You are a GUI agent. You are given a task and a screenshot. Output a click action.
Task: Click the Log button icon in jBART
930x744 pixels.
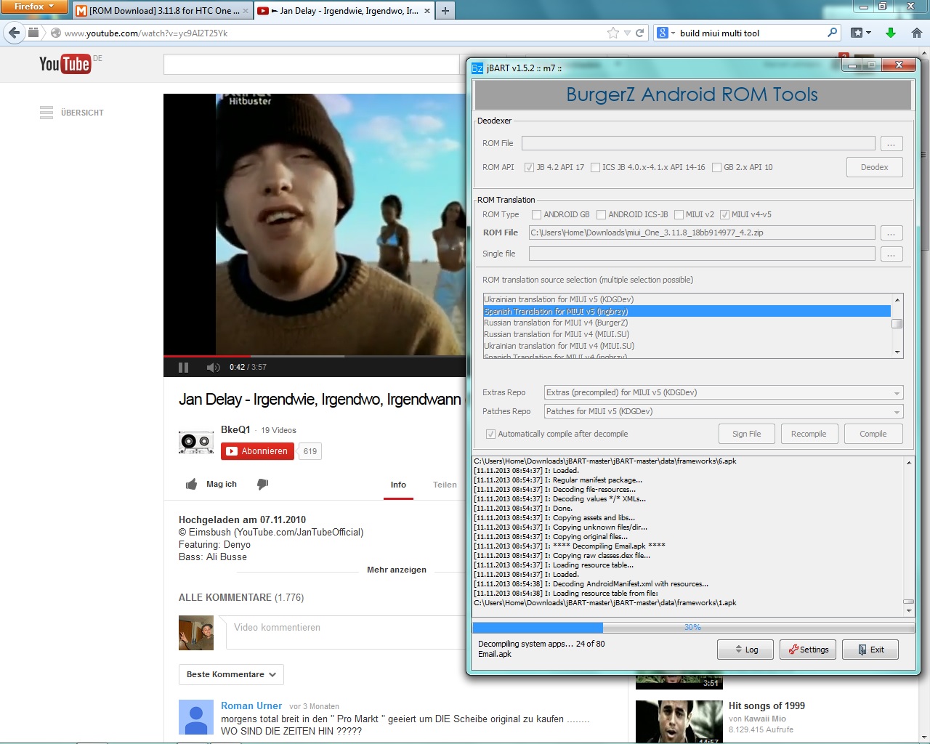click(x=747, y=650)
